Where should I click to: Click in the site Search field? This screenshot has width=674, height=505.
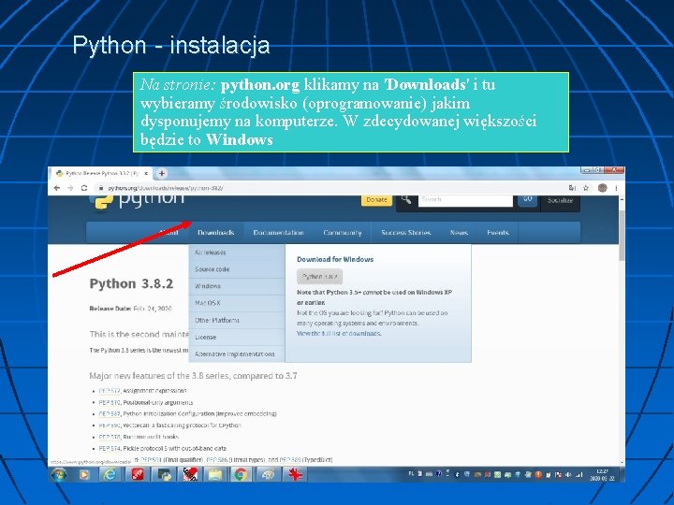tap(465, 200)
